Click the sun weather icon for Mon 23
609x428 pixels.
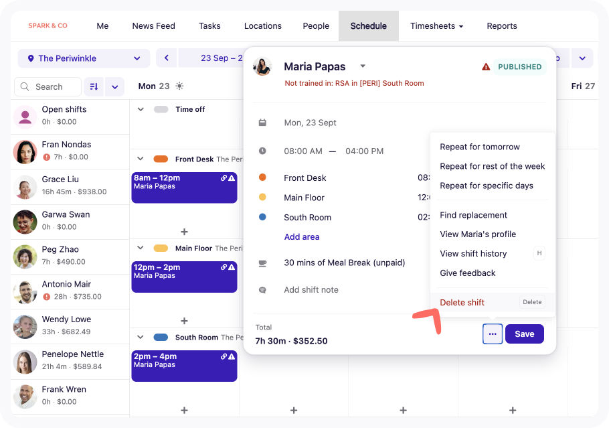pyautogui.click(x=179, y=86)
